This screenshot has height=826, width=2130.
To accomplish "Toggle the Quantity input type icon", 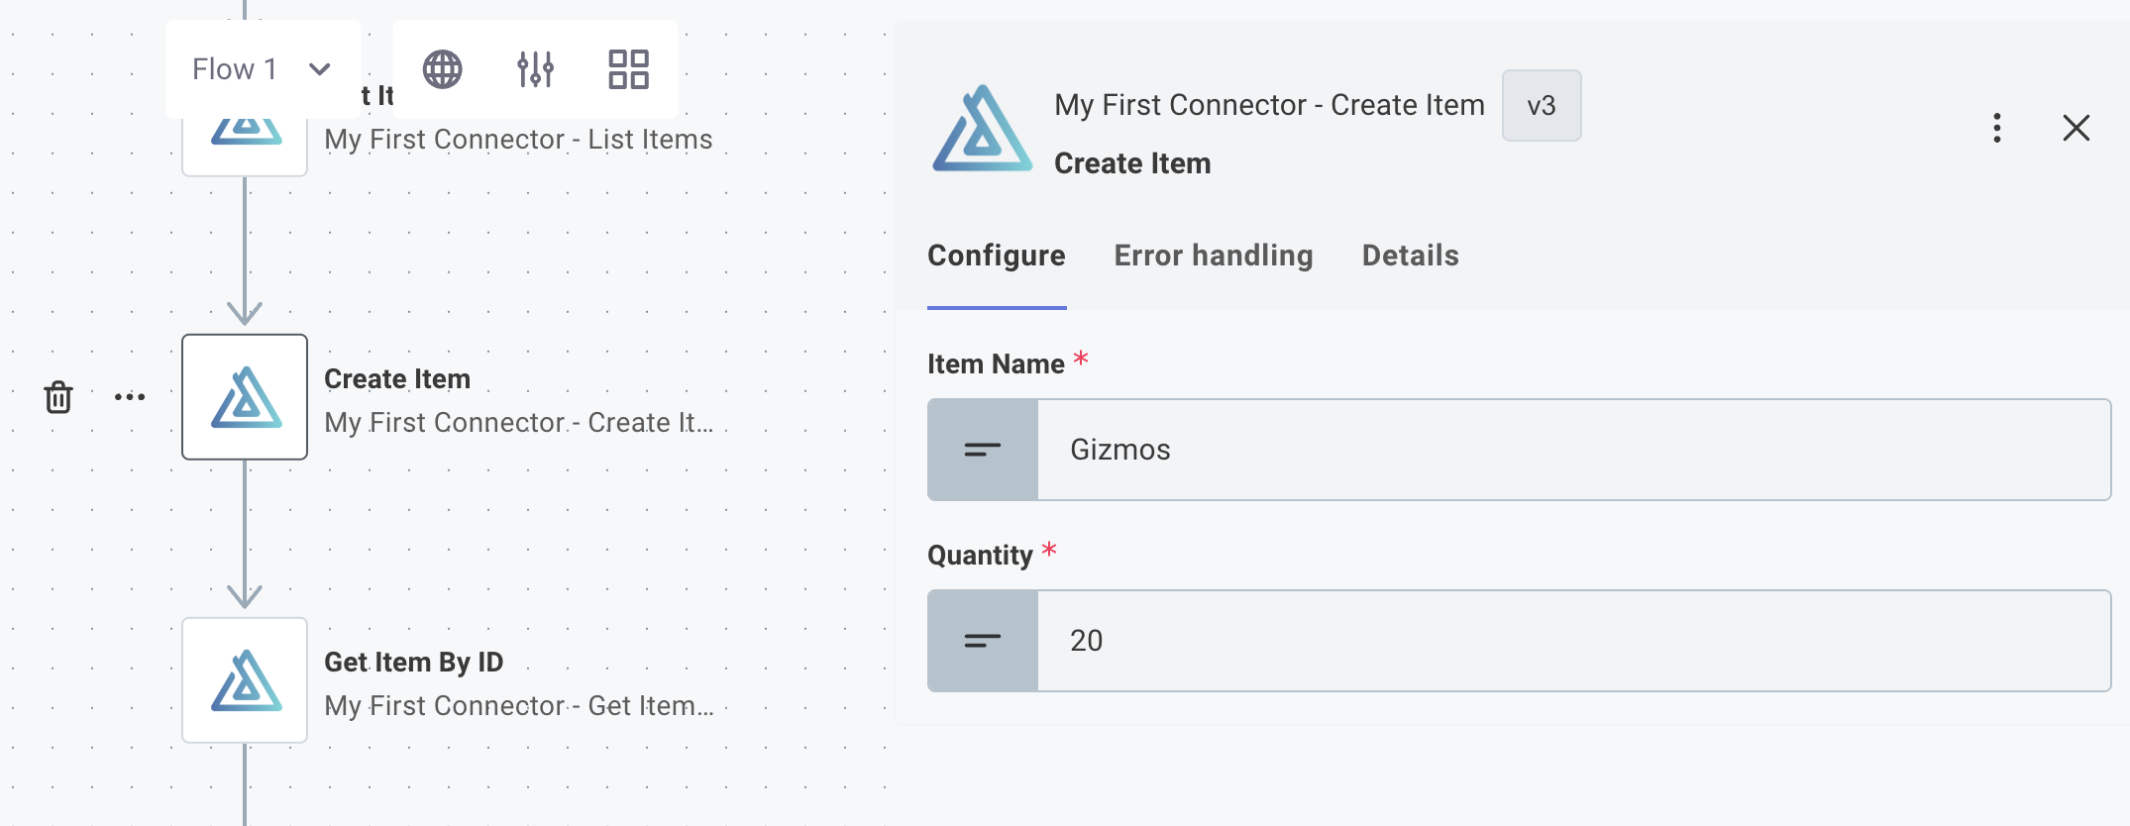I will [983, 641].
